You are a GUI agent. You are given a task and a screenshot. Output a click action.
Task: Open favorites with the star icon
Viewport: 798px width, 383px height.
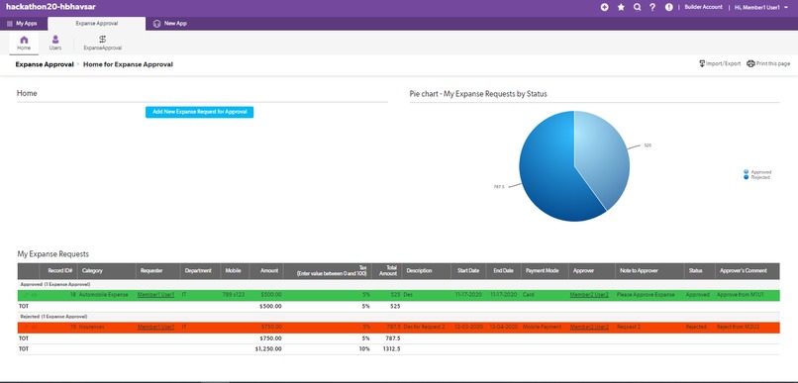[621, 7]
